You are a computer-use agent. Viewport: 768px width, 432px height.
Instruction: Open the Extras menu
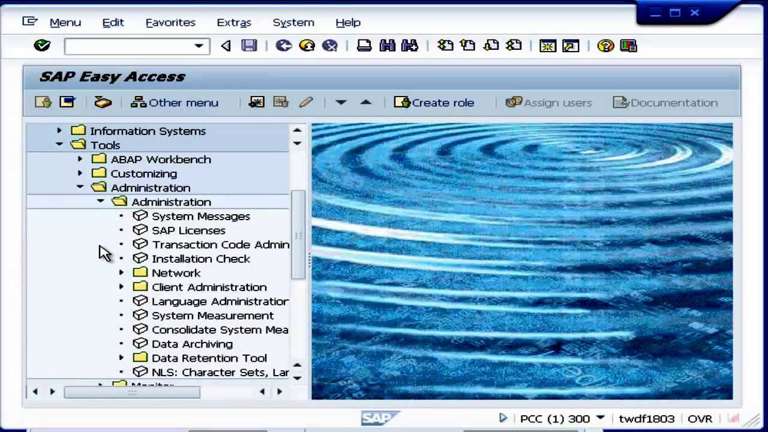click(234, 22)
